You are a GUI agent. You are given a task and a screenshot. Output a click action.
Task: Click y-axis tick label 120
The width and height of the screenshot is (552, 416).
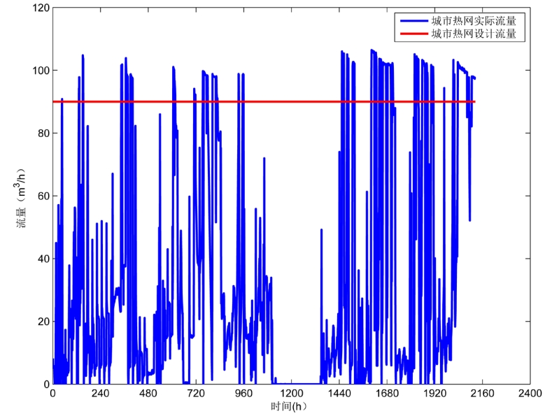point(40,8)
